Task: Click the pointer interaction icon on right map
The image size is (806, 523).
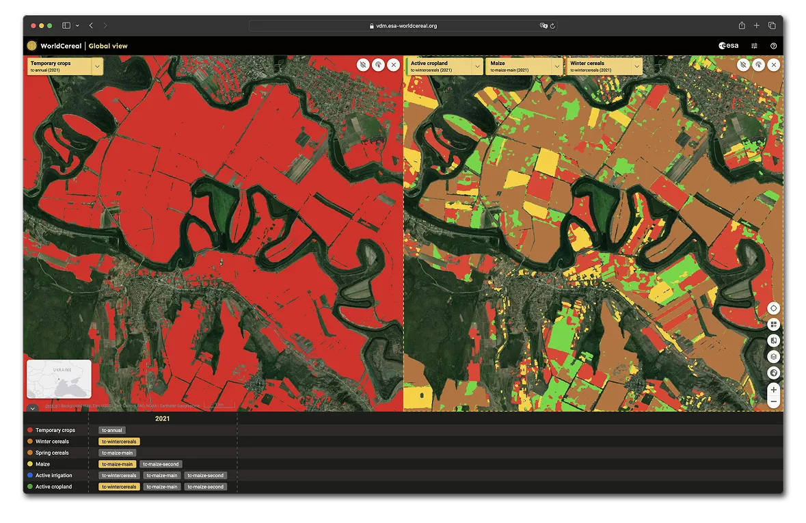Action: pos(758,65)
